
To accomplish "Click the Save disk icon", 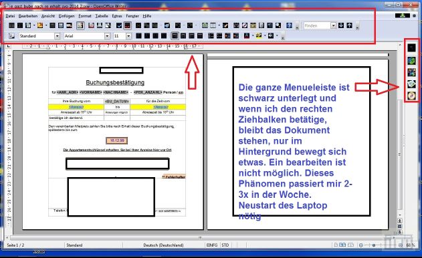I will 61,25.
